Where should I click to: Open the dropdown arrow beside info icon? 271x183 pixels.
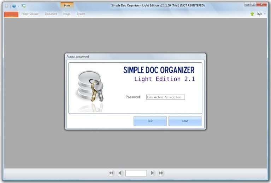click(19, 6)
